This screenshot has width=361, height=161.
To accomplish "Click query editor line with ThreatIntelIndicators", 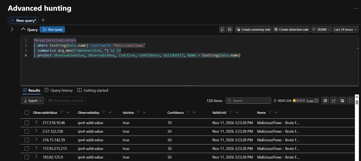I will (x=55, y=40).
